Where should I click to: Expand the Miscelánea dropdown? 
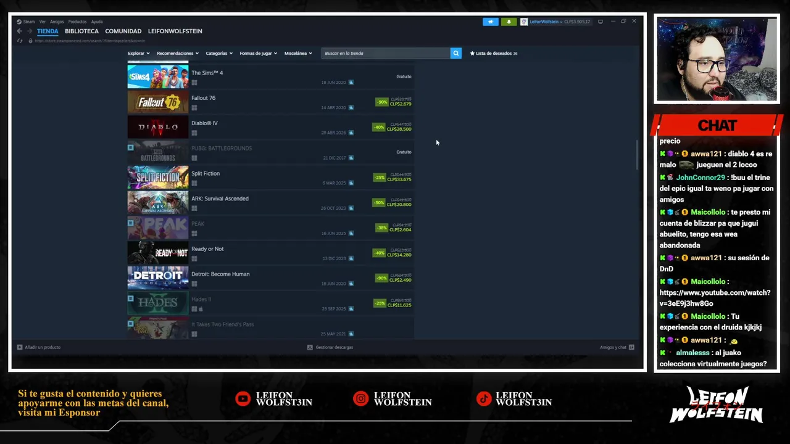[298, 53]
